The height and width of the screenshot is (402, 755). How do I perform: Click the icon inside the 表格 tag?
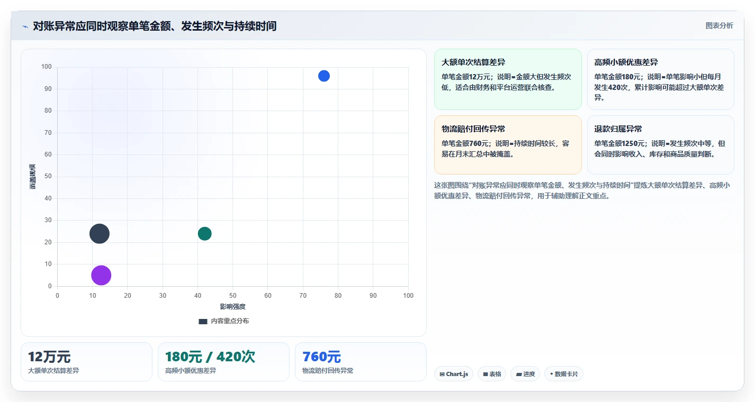tap(486, 374)
